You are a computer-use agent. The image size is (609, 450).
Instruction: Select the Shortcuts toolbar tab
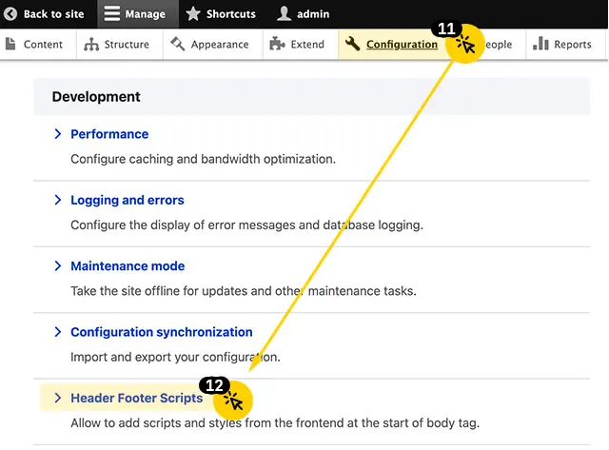coord(230,14)
